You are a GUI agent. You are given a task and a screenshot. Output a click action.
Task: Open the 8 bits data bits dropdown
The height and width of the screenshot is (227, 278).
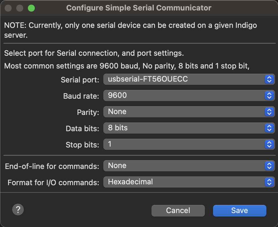click(x=189, y=128)
